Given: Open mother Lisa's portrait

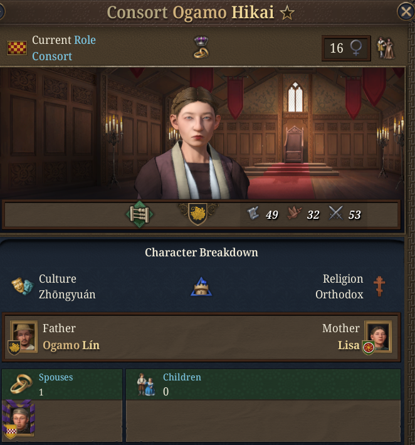Looking at the screenshot, I should 378,337.
